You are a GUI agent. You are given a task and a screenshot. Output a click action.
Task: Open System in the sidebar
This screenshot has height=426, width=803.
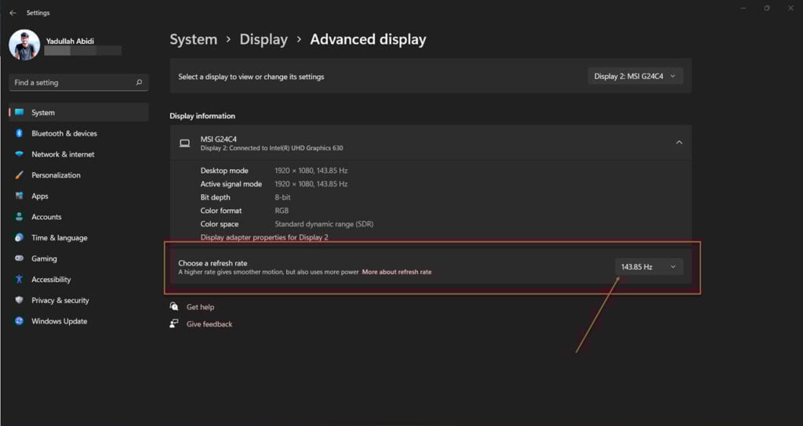79,113
